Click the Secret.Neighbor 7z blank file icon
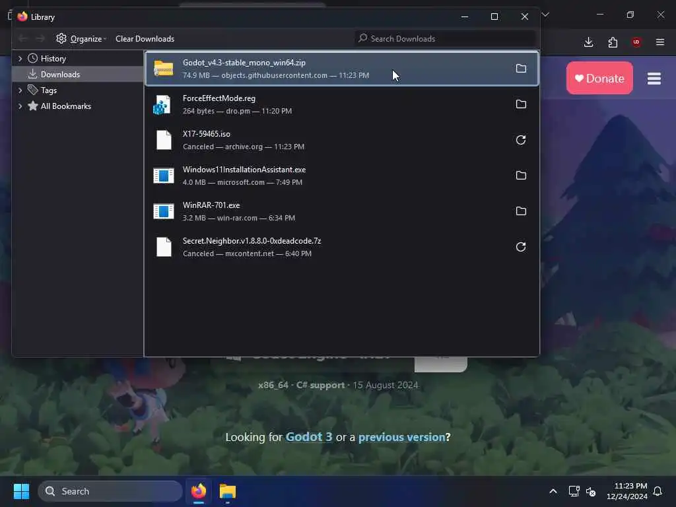This screenshot has width=676, height=507. (x=164, y=247)
